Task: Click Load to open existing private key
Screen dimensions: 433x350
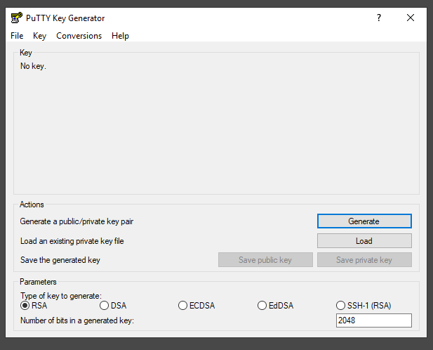Action: coord(364,241)
